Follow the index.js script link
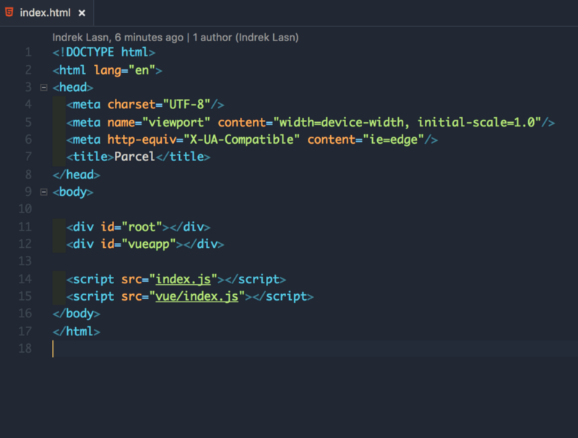 pos(184,279)
